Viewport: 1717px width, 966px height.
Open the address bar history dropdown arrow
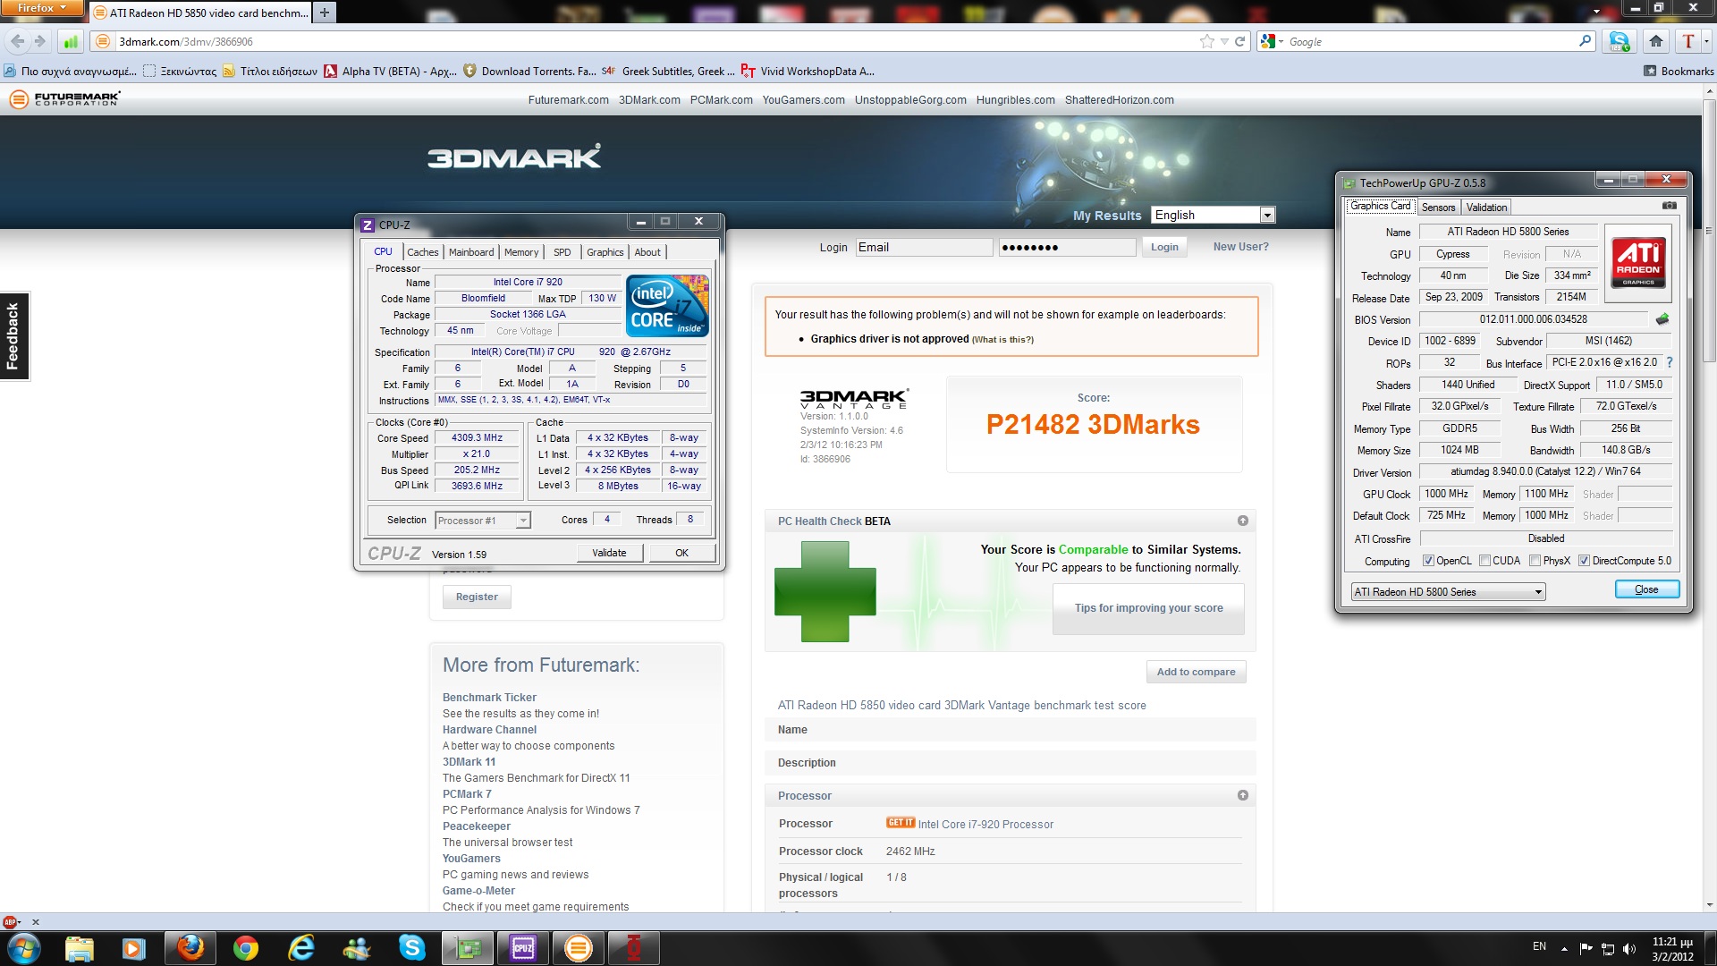click(1224, 41)
